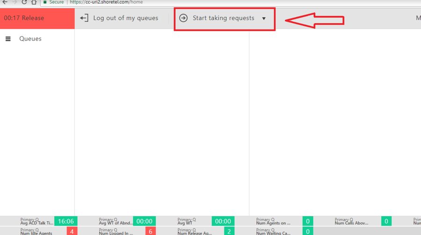Image resolution: width=421 pixels, height=235 pixels.
Task: Click Start taking requests
Action: 224,18
